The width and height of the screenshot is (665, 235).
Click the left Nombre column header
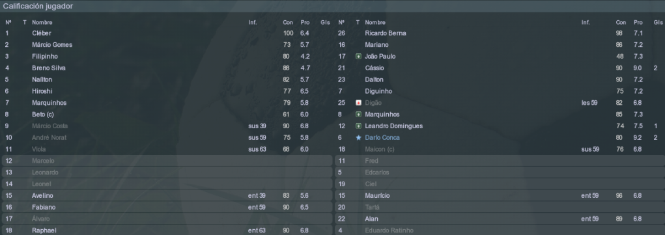pyautogui.click(x=42, y=23)
